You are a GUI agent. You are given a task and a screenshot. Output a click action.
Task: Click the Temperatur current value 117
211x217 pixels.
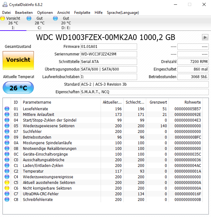click(118, 171)
